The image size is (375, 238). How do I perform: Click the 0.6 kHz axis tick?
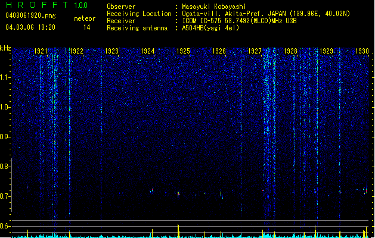(5, 226)
